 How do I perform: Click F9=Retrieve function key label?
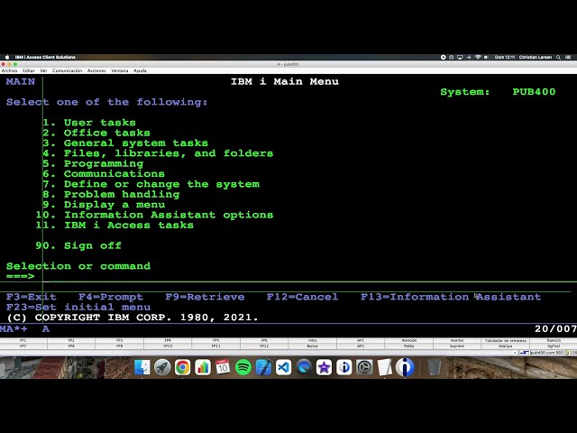[205, 297]
